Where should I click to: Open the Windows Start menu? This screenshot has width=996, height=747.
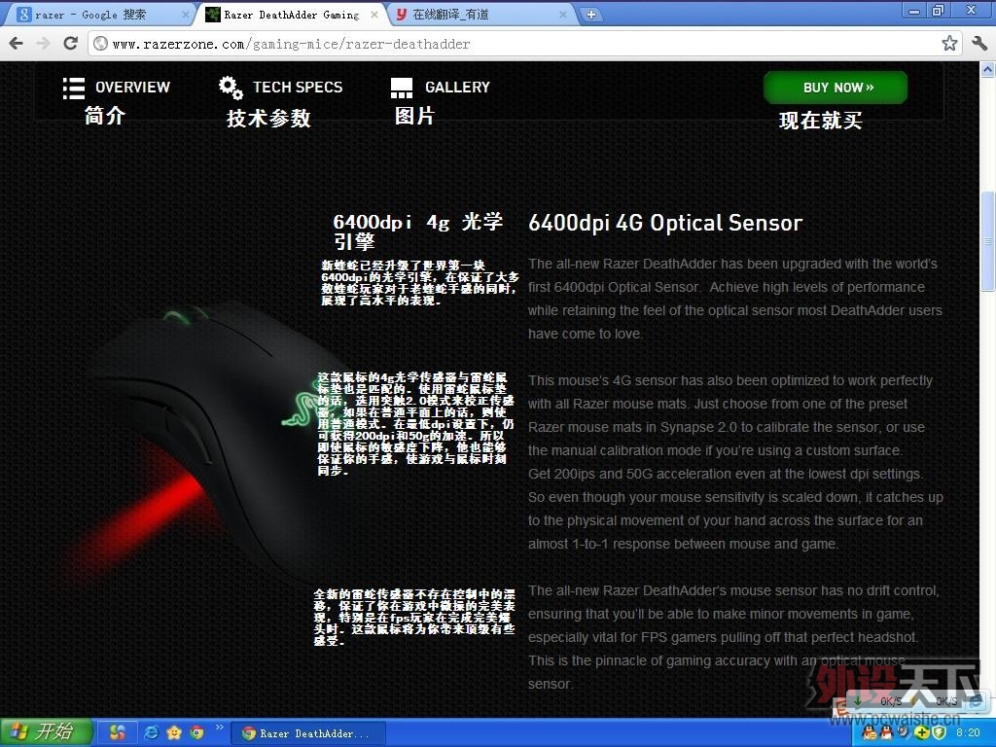[x=47, y=732]
